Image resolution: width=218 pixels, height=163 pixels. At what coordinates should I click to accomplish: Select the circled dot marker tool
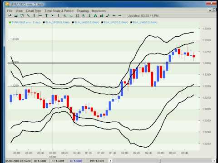point(53,15)
